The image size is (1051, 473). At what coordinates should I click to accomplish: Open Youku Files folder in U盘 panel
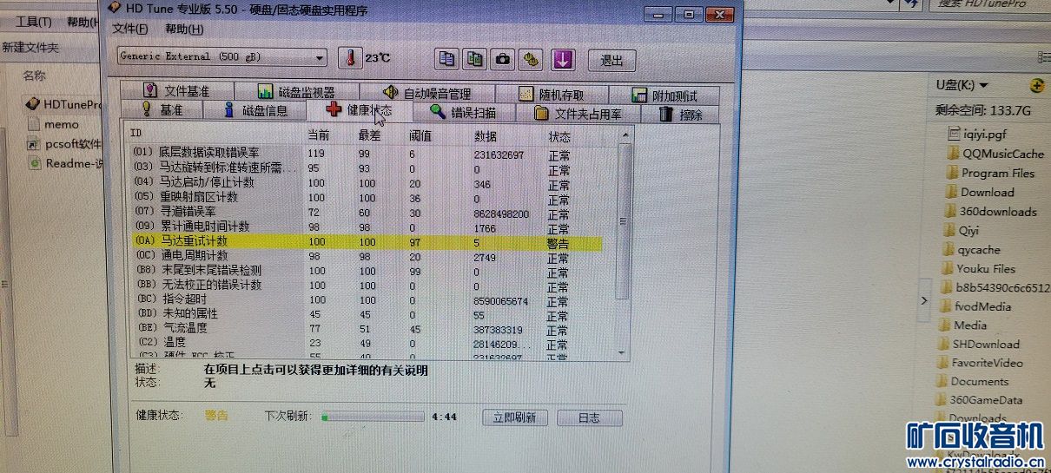(x=978, y=268)
